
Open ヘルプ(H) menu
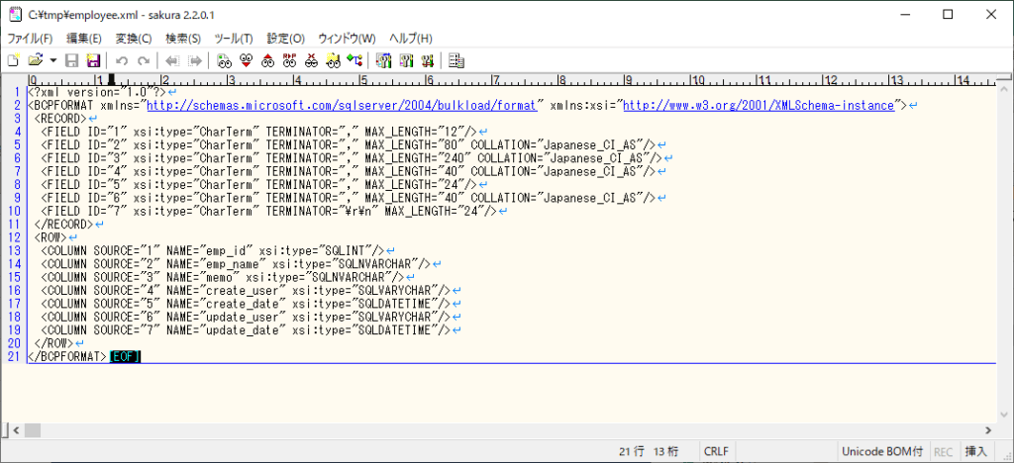coord(411,39)
